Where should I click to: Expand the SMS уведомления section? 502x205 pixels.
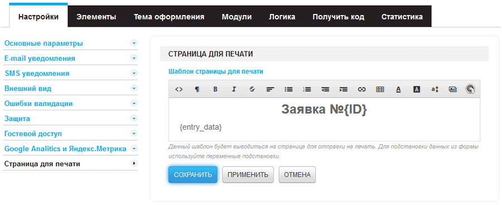pyautogui.click(x=134, y=73)
